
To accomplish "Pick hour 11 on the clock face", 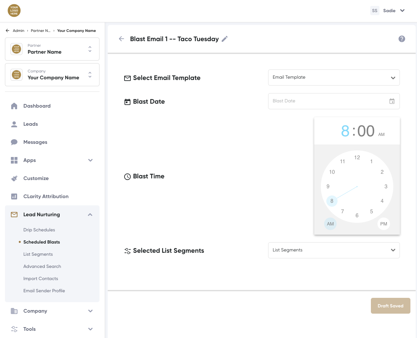I will coord(343,162).
